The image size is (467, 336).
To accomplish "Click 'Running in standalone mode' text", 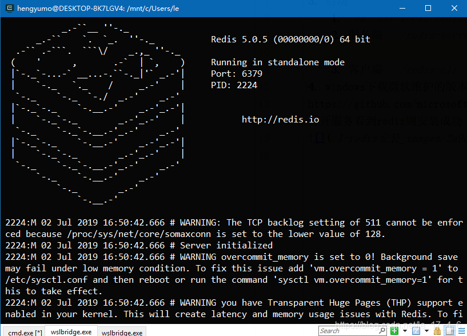I will (278, 62).
